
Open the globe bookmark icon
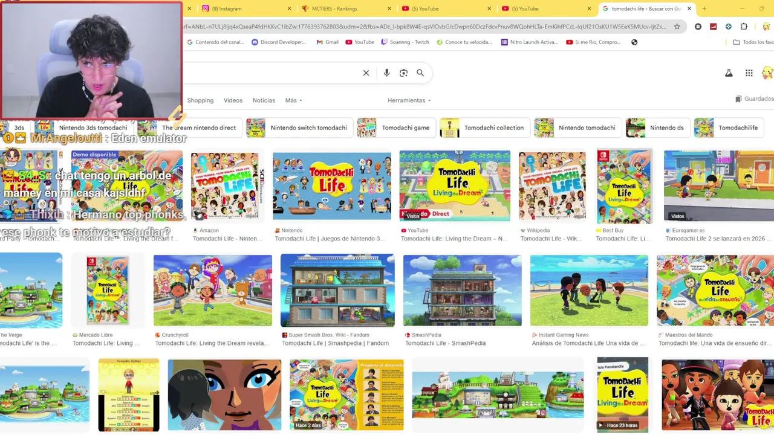pos(634,42)
